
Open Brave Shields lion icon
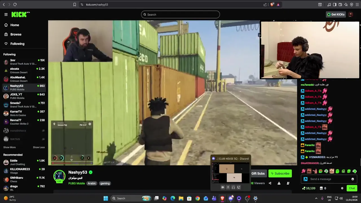coord(272,5)
